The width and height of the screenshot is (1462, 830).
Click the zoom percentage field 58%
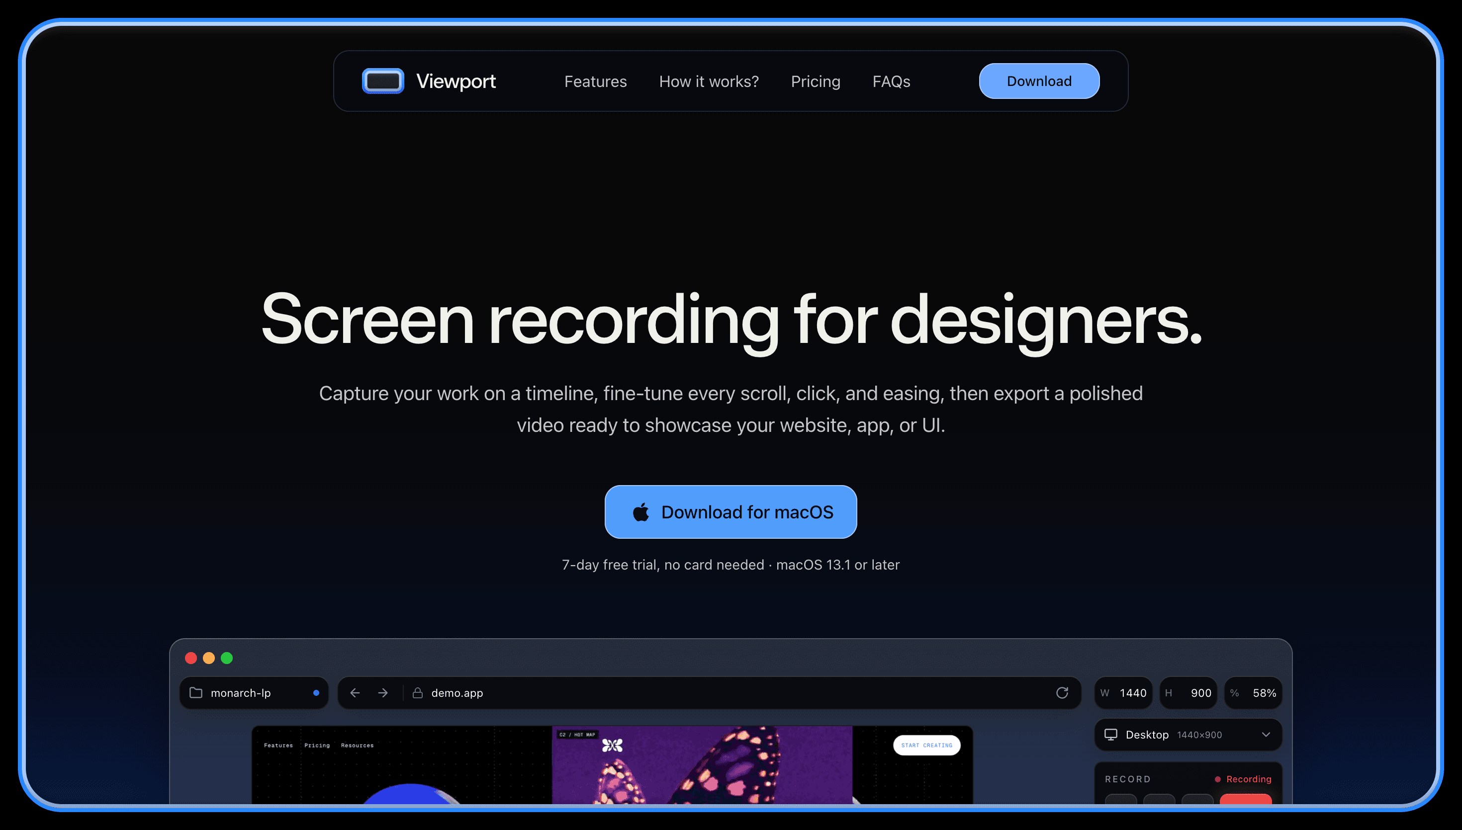[1253, 693]
